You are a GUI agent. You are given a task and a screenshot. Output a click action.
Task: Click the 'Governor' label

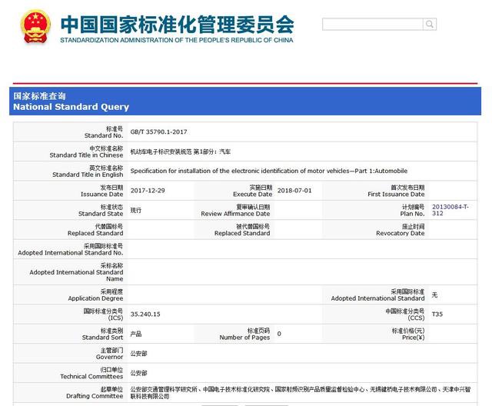click(109, 357)
